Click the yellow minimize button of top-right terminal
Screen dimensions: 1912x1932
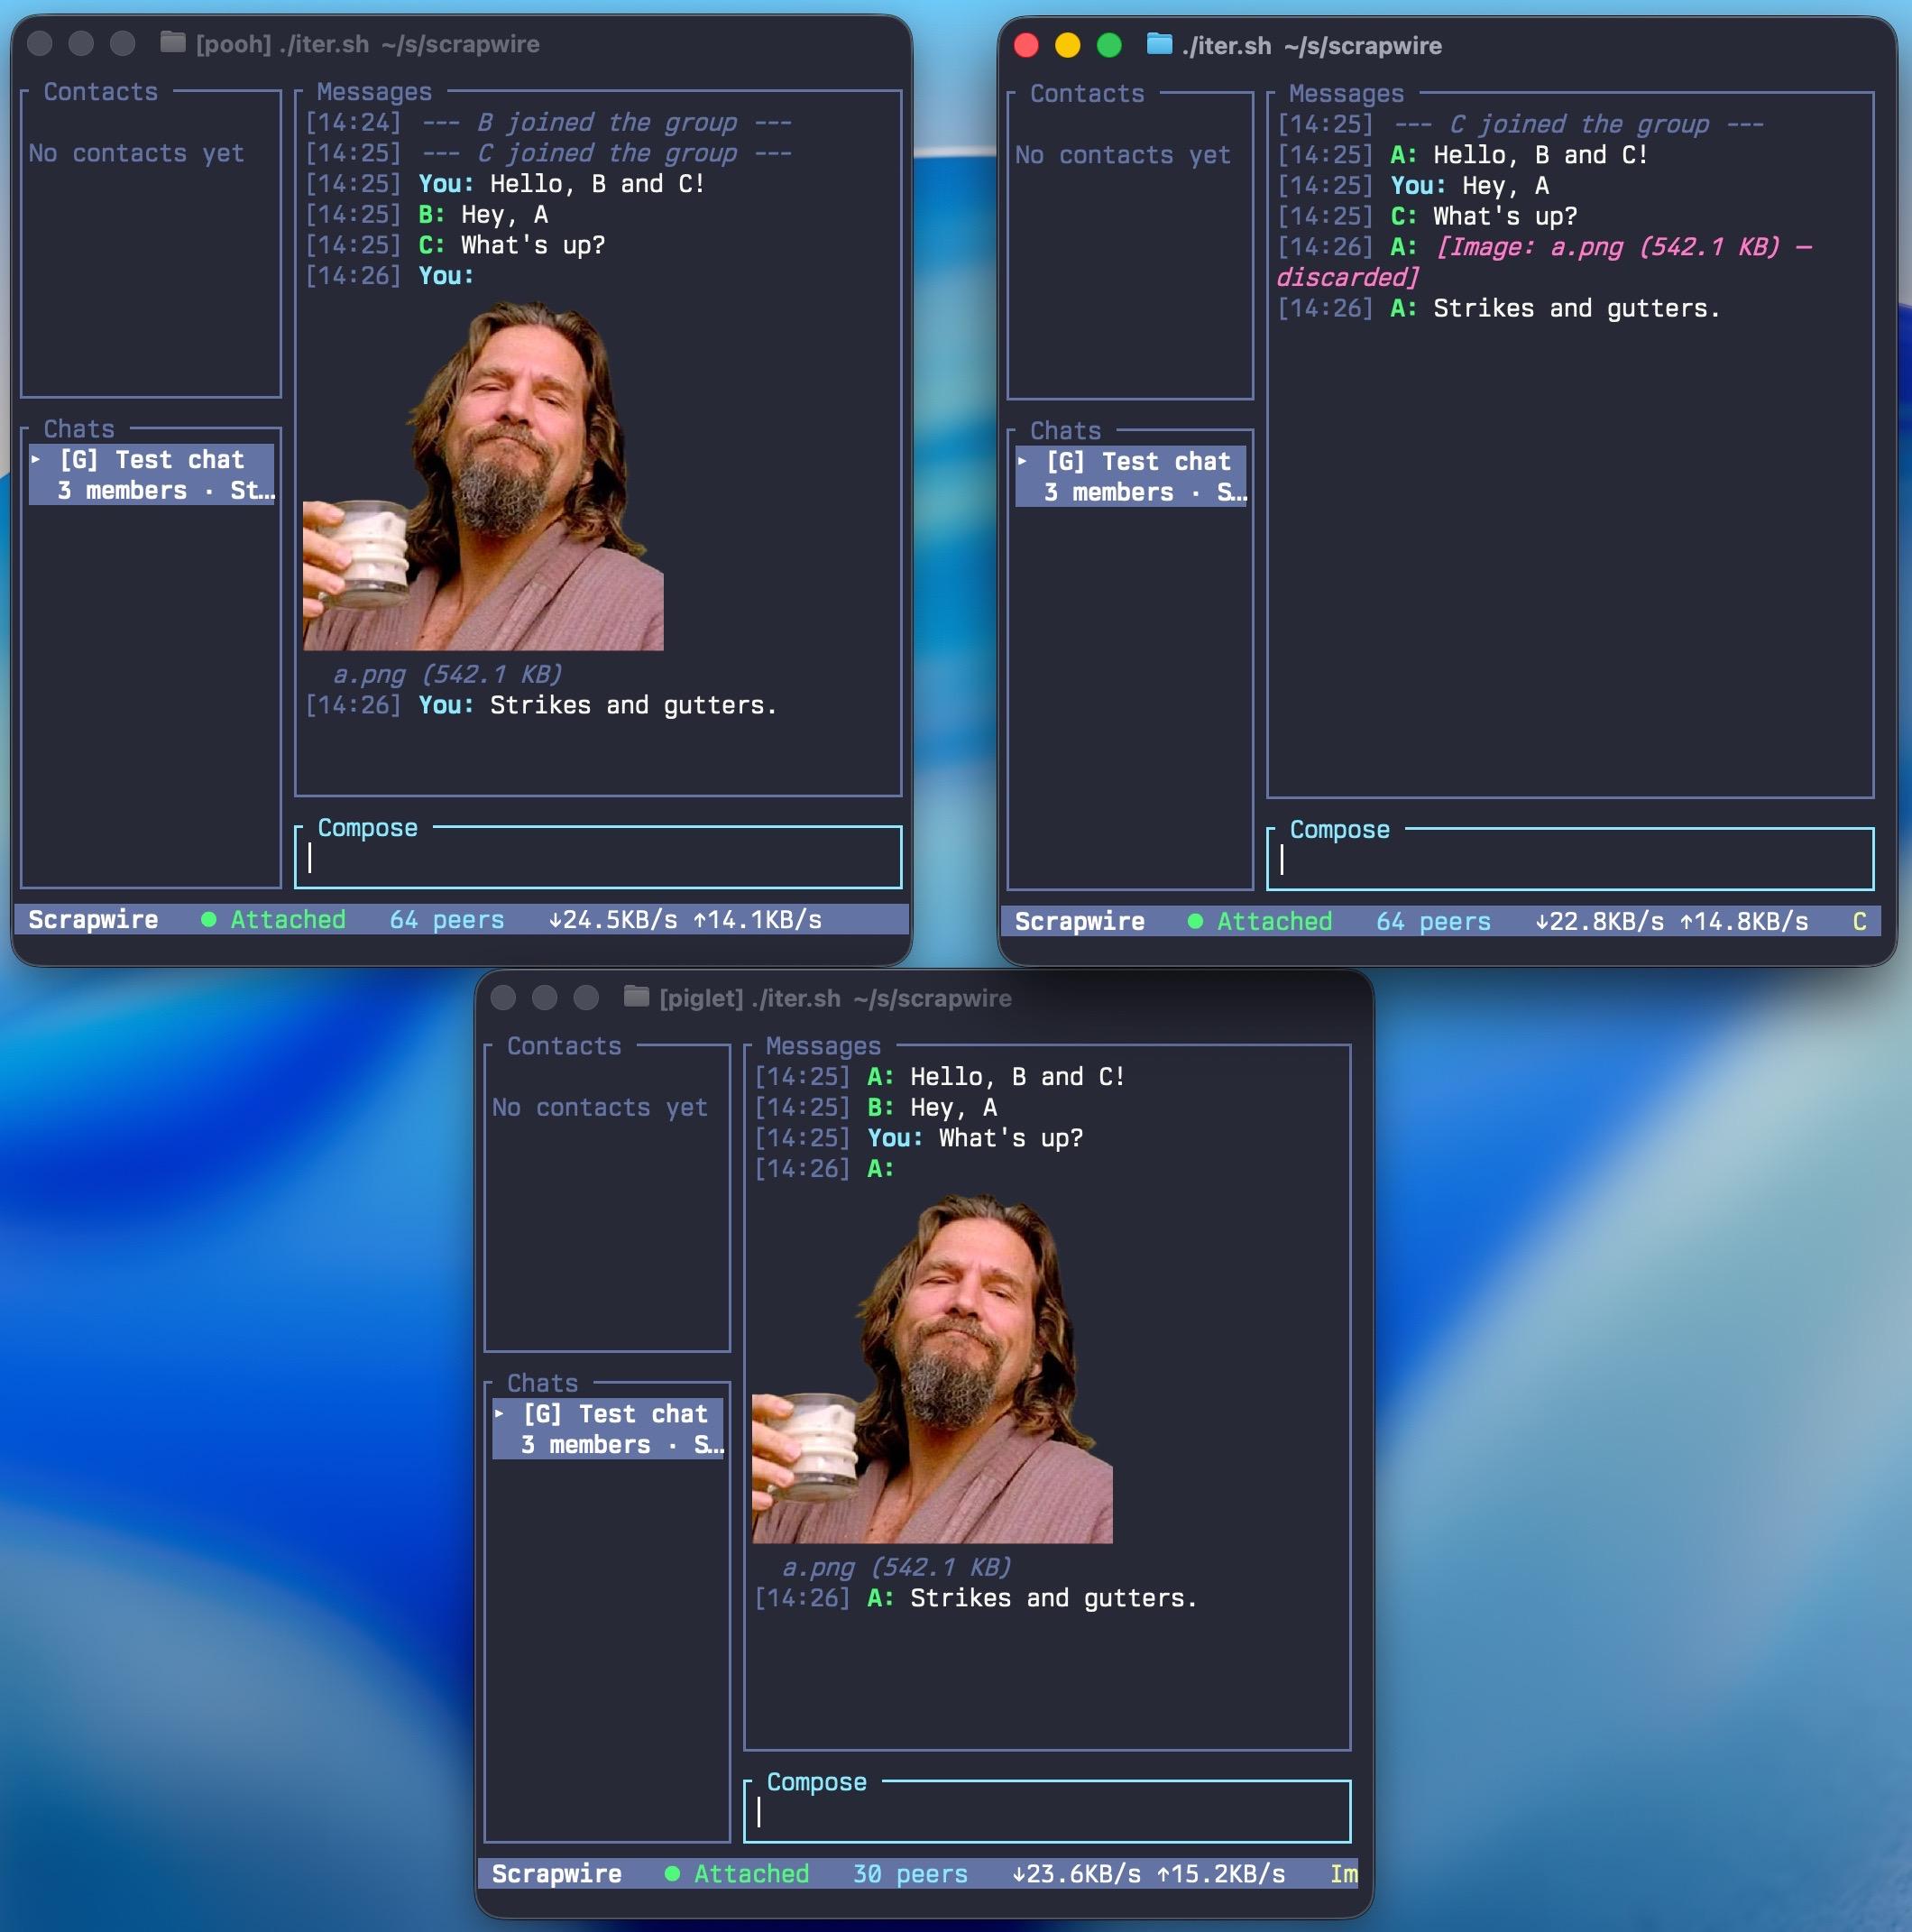1068,45
